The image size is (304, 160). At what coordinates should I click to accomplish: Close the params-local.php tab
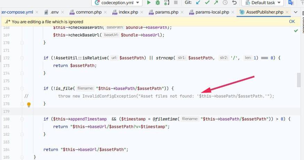tap(233, 12)
